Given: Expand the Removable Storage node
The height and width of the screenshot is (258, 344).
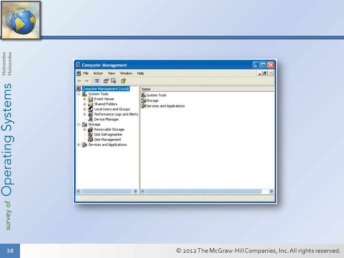Looking at the screenshot, I should [x=85, y=129].
